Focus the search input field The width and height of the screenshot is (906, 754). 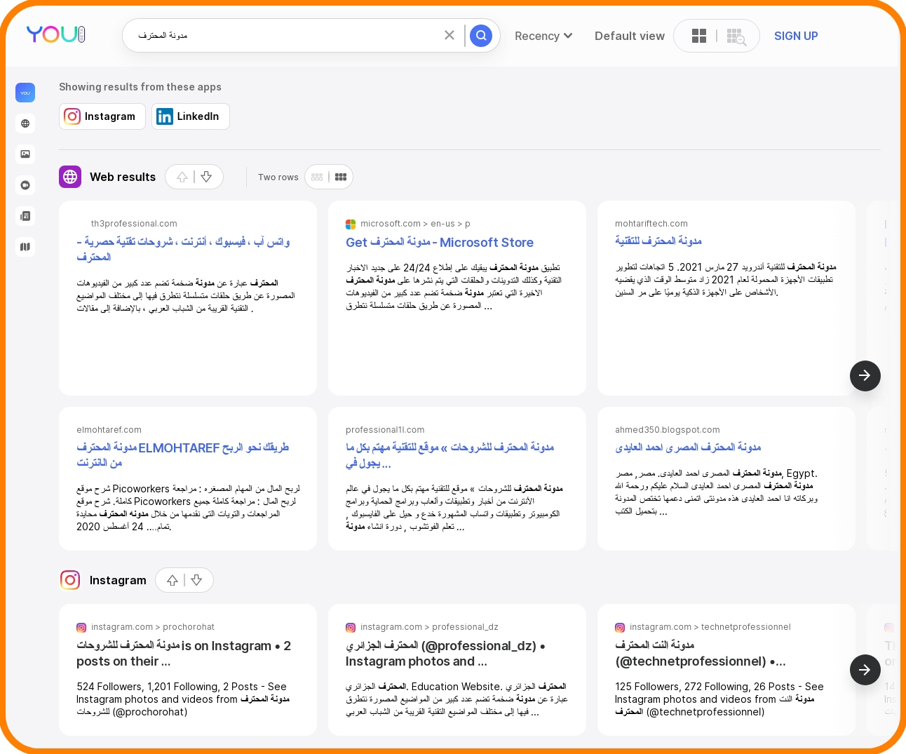288,35
